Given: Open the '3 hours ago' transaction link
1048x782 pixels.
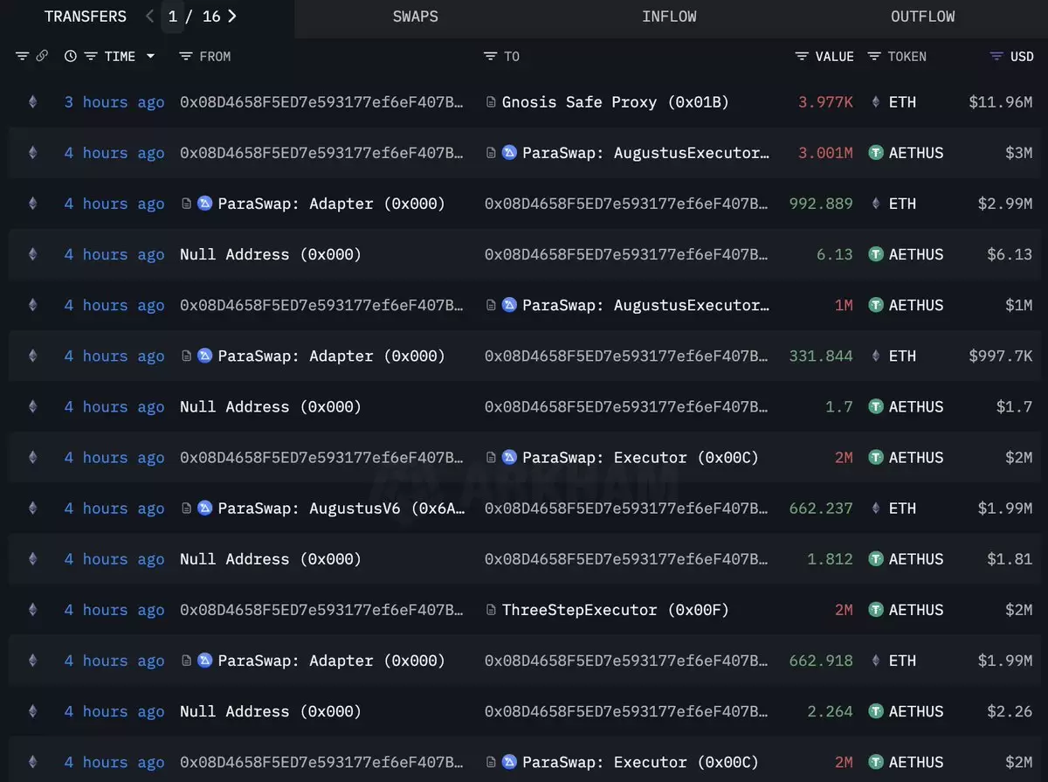Looking at the screenshot, I should click(x=114, y=102).
